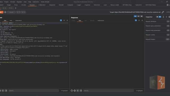Screen dimensions: 170x96
Task: Open the Hackvertor menu in menu bar
Action: (x=36, y=2)
